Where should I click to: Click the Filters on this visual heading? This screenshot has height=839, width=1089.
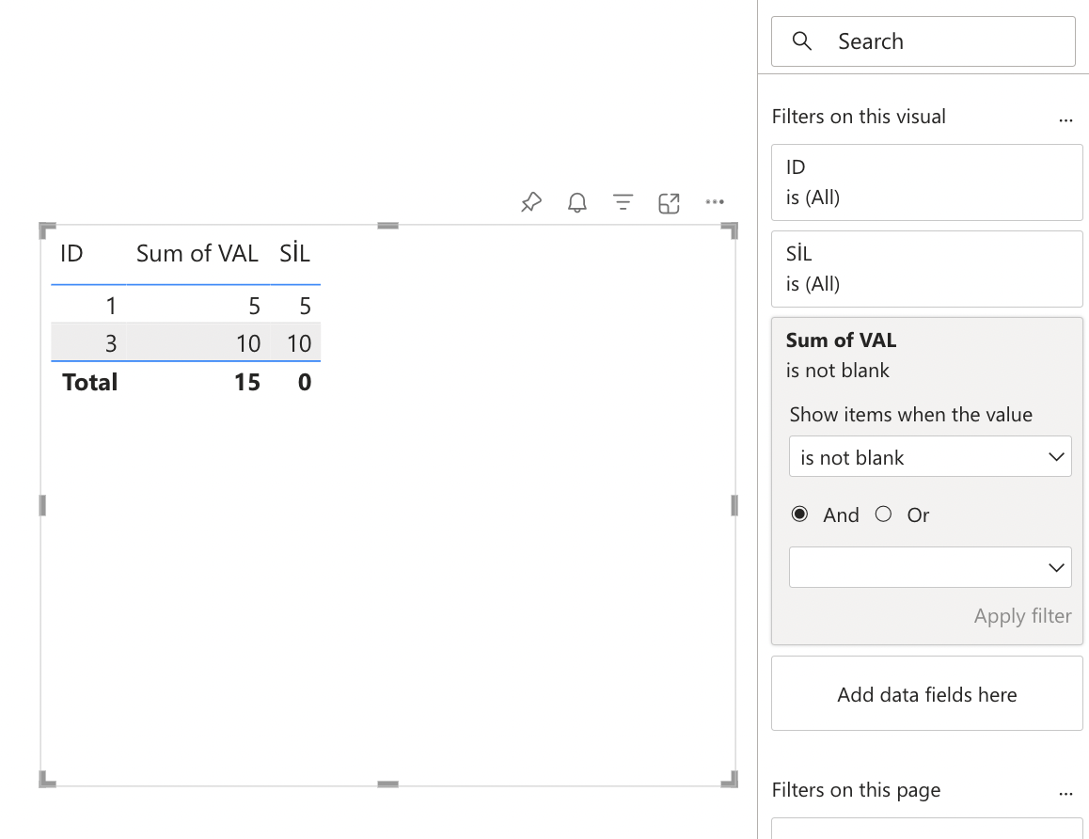(x=859, y=117)
